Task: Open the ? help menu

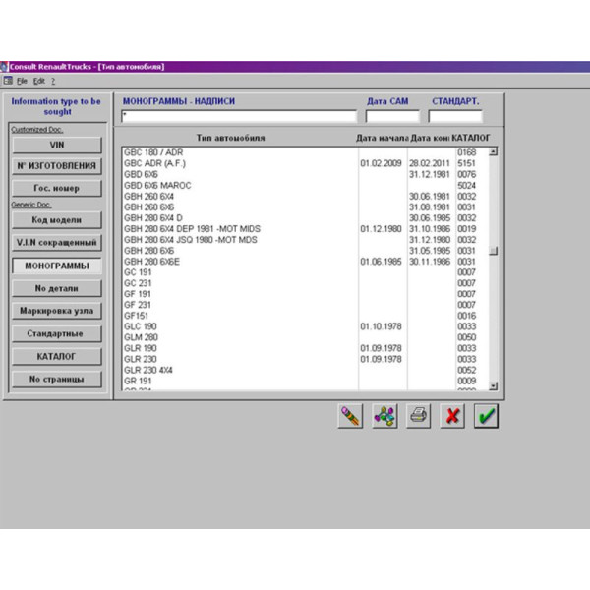Action: 53,80
